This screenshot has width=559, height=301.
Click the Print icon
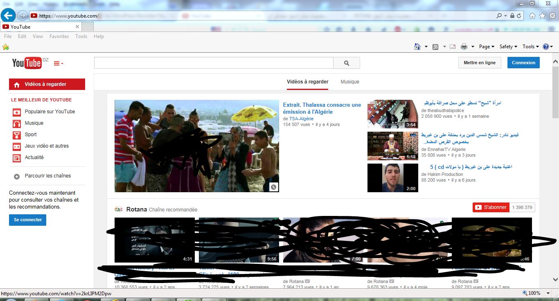click(464, 47)
